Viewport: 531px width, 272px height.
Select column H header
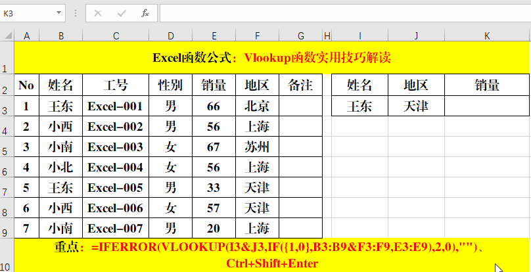pos(327,36)
